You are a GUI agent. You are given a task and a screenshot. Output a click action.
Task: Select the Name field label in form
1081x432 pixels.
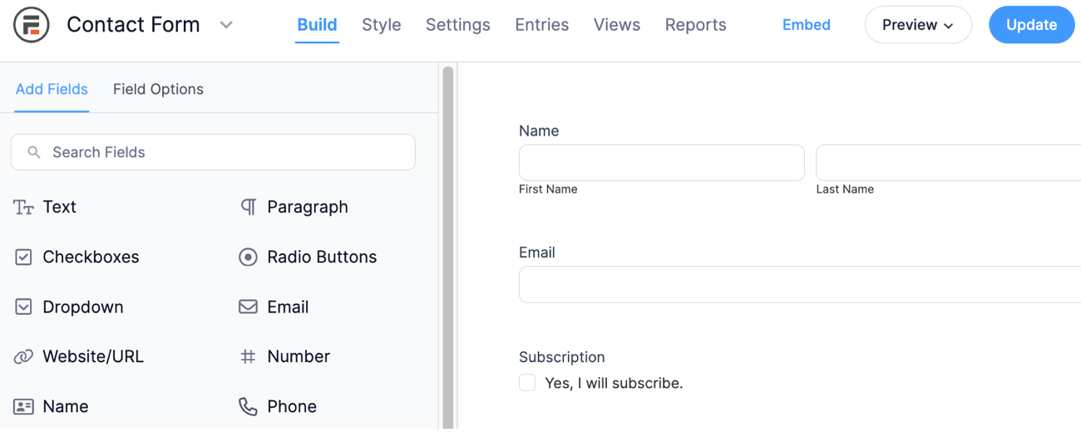(539, 131)
